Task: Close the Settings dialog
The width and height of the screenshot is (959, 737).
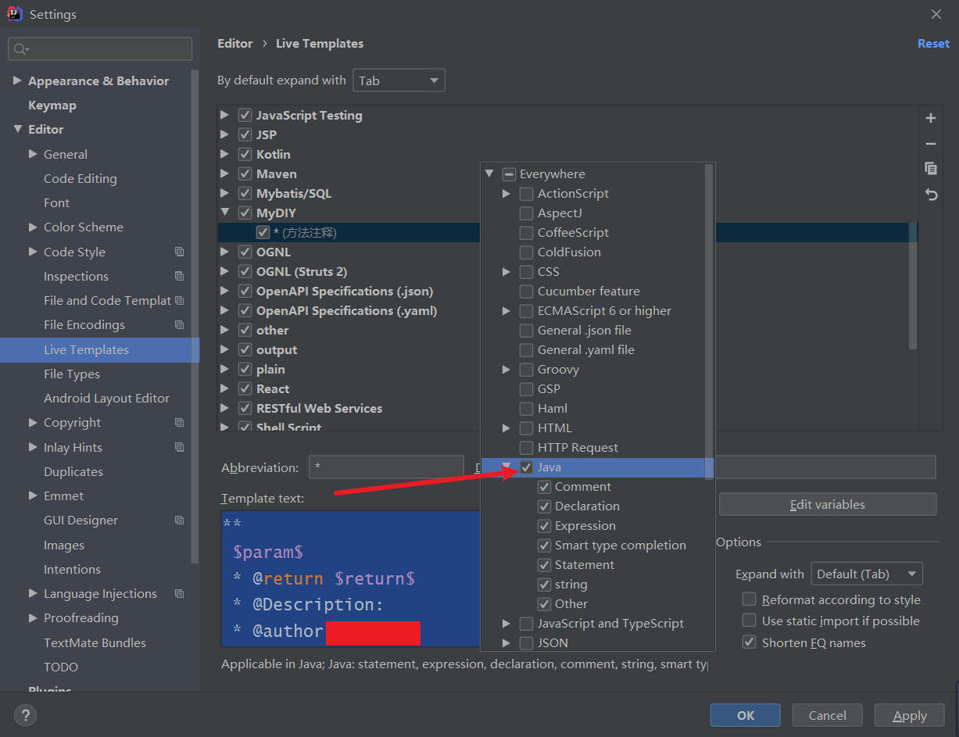Action: [936, 14]
